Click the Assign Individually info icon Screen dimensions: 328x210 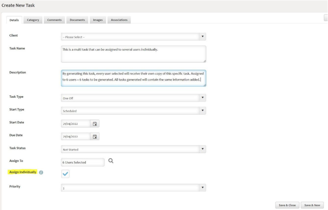[x=41, y=173]
